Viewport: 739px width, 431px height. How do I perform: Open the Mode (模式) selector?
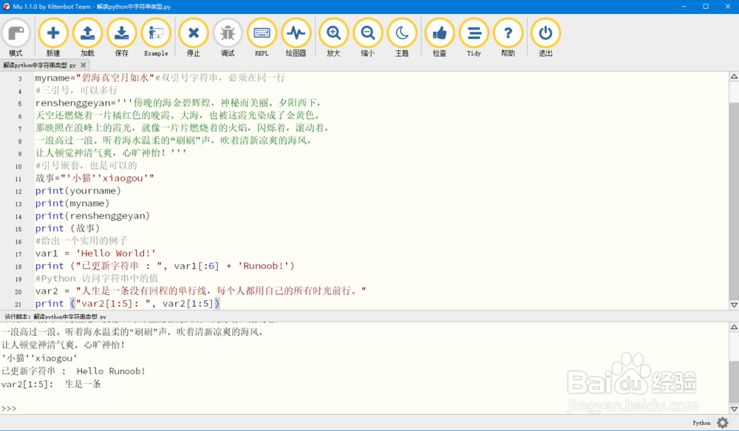pos(16,38)
